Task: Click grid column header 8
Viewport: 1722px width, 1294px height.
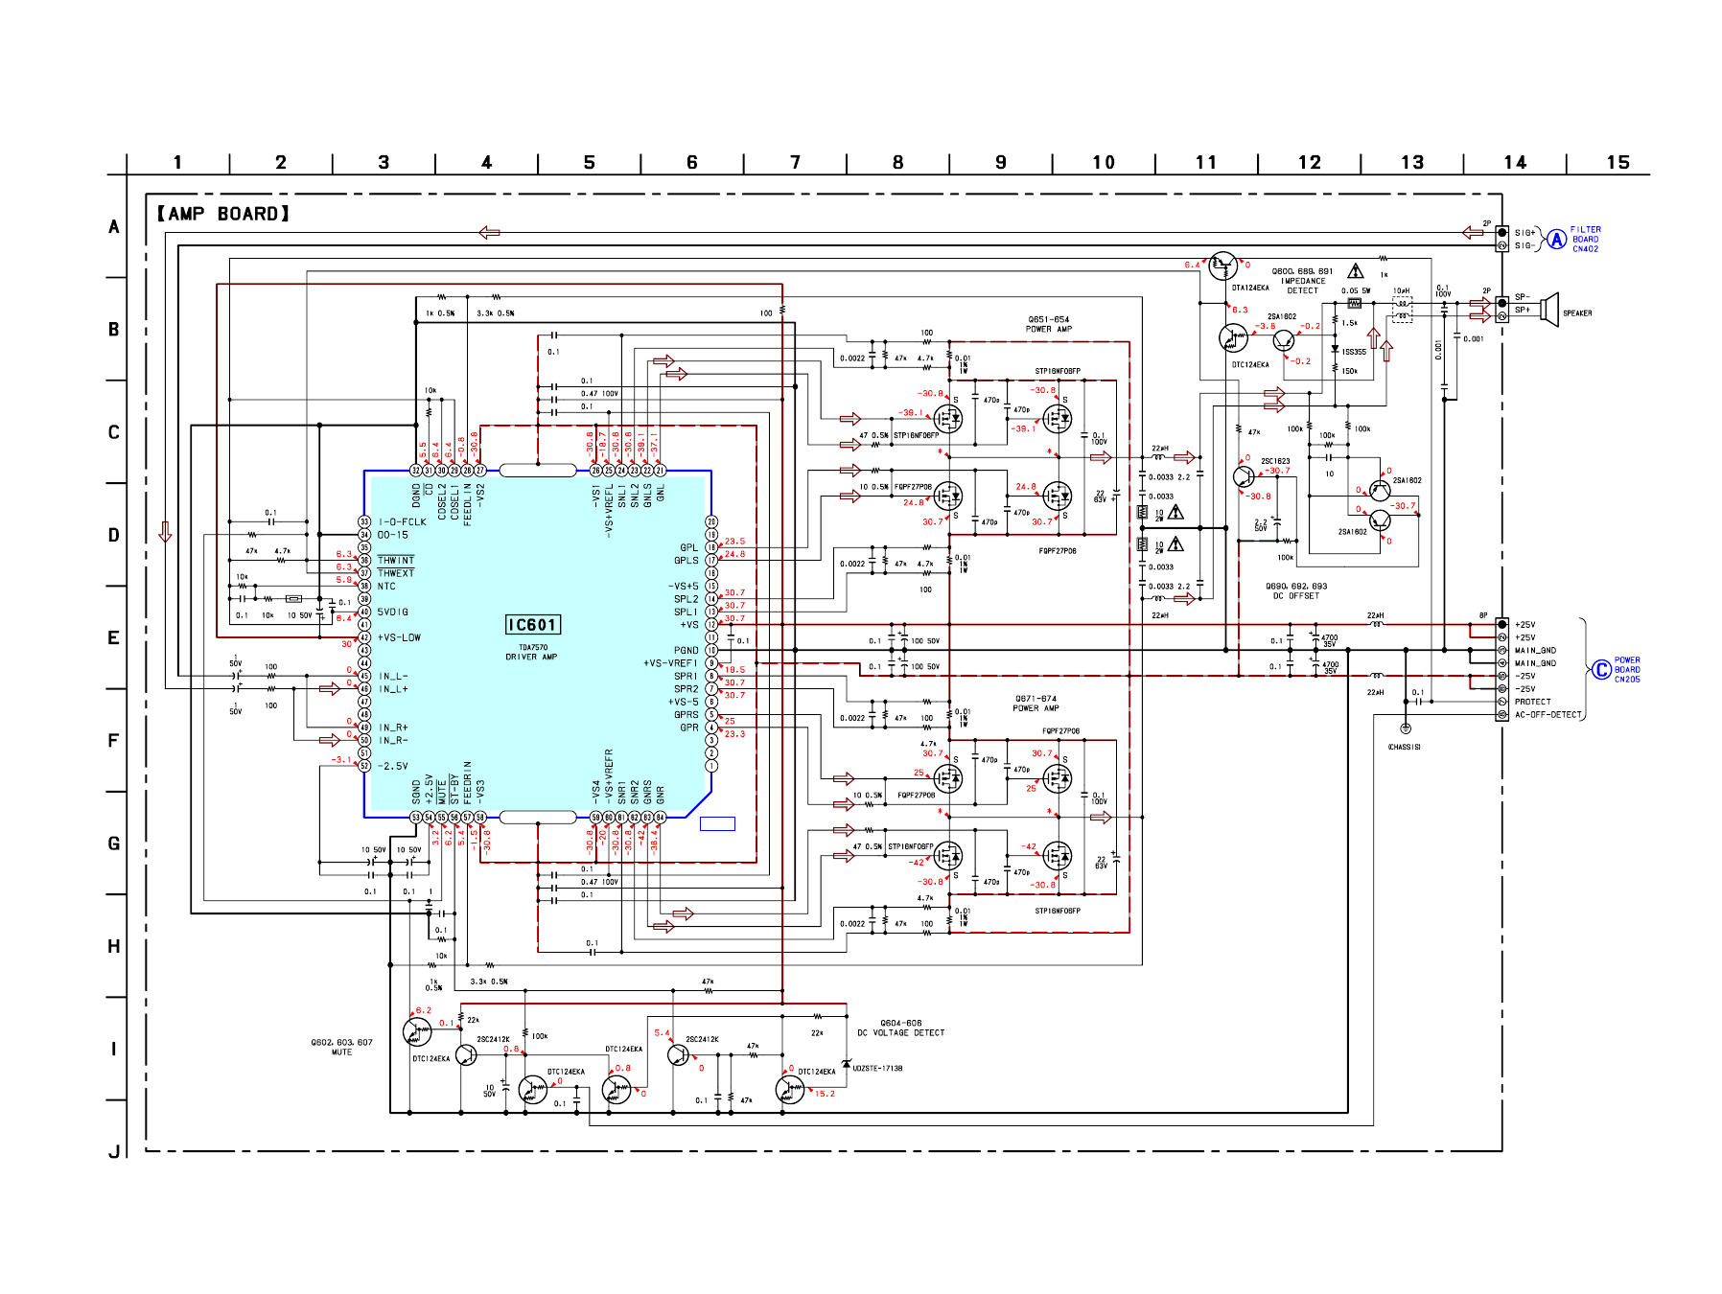Action: click(898, 162)
